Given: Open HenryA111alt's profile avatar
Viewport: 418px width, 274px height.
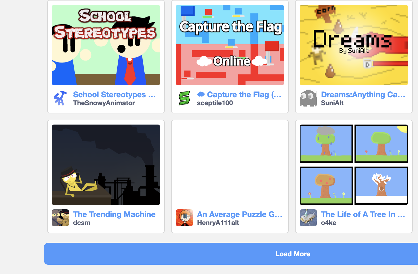Looking at the screenshot, I should (x=184, y=218).
